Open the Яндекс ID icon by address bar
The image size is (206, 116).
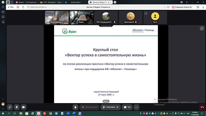pyautogui.click(x=18, y=7)
